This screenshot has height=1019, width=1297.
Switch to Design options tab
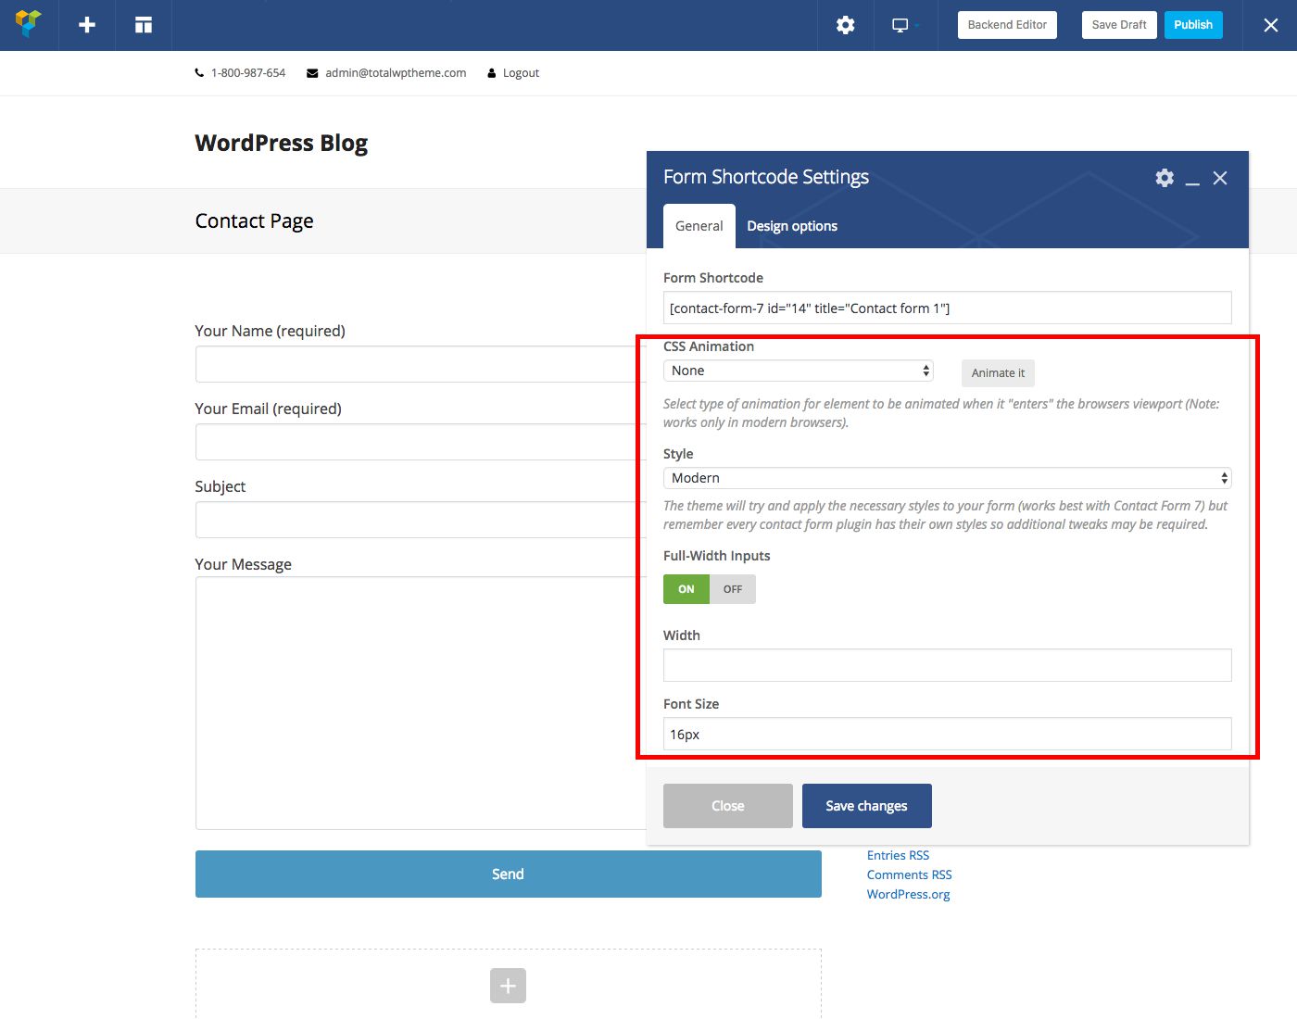coord(792,226)
